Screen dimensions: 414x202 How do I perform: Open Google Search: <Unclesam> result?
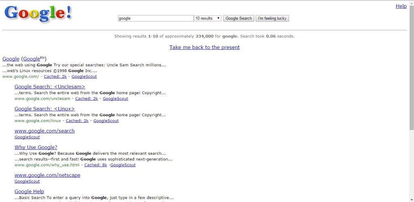click(x=50, y=86)
